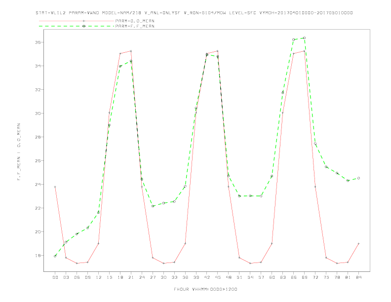The height and width of the screenshot is (302, 391).
Task: Select x-axis tick label 84
Action: pyautogui.click(x=358, y=277)
